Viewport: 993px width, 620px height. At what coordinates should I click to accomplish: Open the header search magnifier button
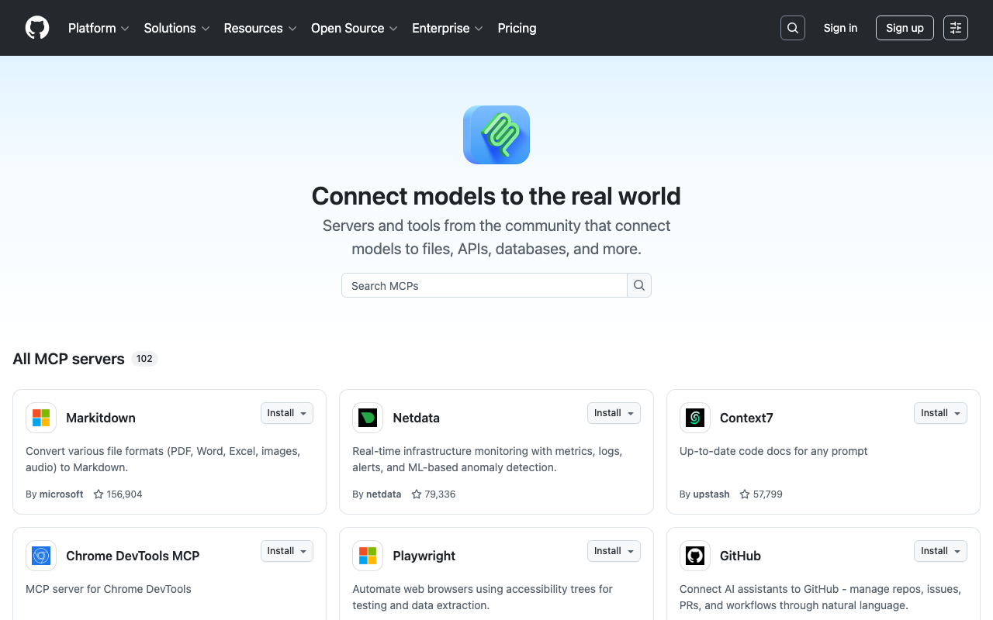[793, 28]
